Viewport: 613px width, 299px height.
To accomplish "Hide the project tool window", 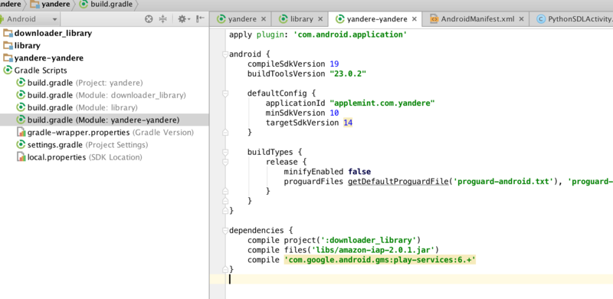I will click(200, 19).
